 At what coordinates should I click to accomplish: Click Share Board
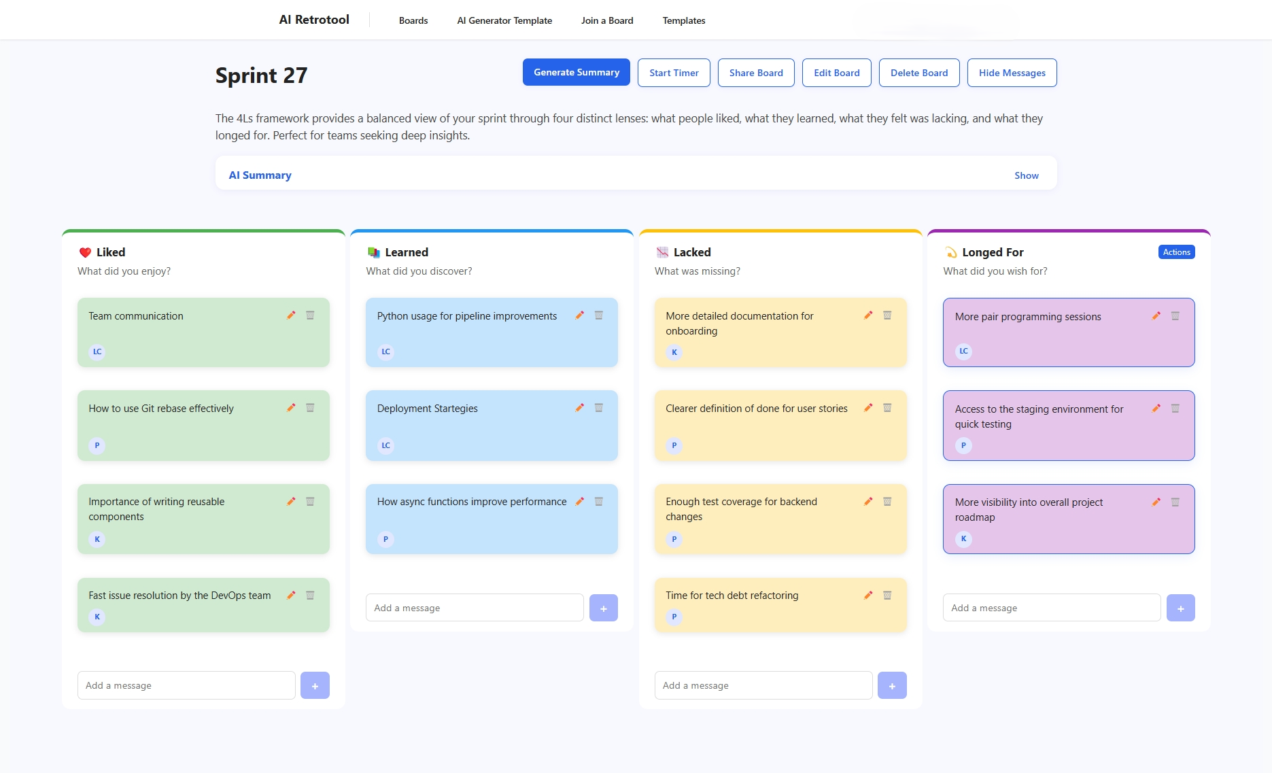(756, 73)
